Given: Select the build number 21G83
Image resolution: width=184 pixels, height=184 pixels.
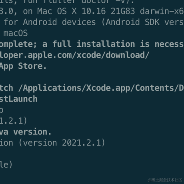Looking at the screenshot, I should [123, 11].
